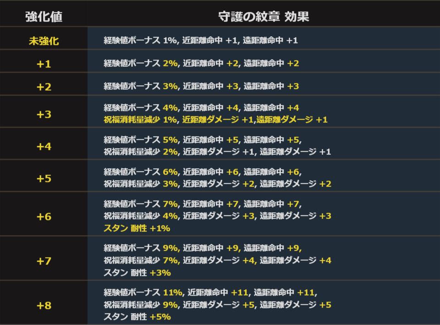This screenshot has height=325, width=440.
Task: Pick the +5 label in 強化値 column
Action: 44,178
